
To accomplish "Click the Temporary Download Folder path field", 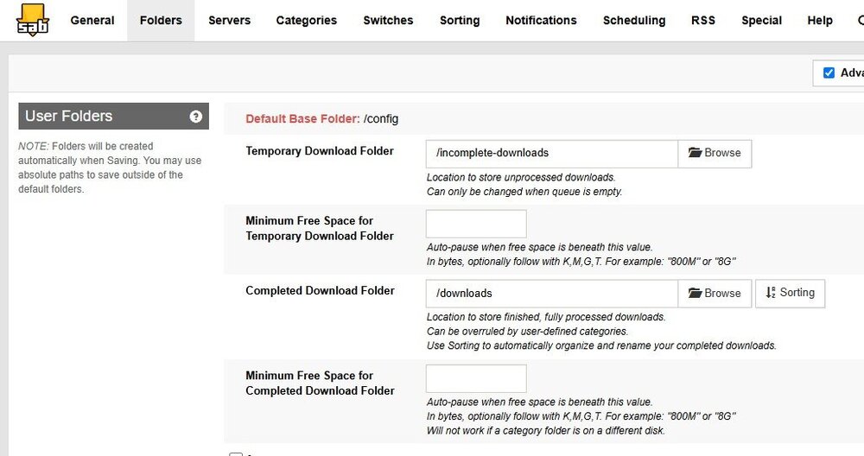I will 551,154.
